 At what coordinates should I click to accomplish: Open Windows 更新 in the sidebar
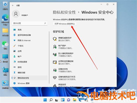[x=30, y=83]
